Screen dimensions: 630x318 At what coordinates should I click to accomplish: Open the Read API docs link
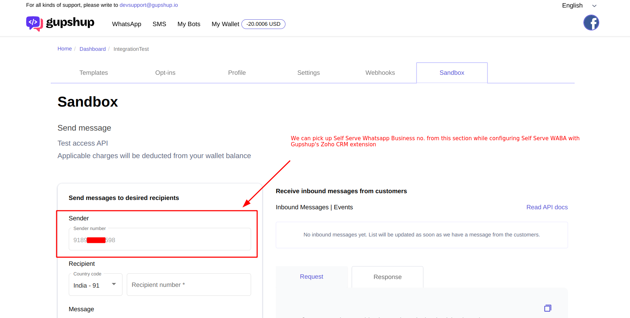547,207
